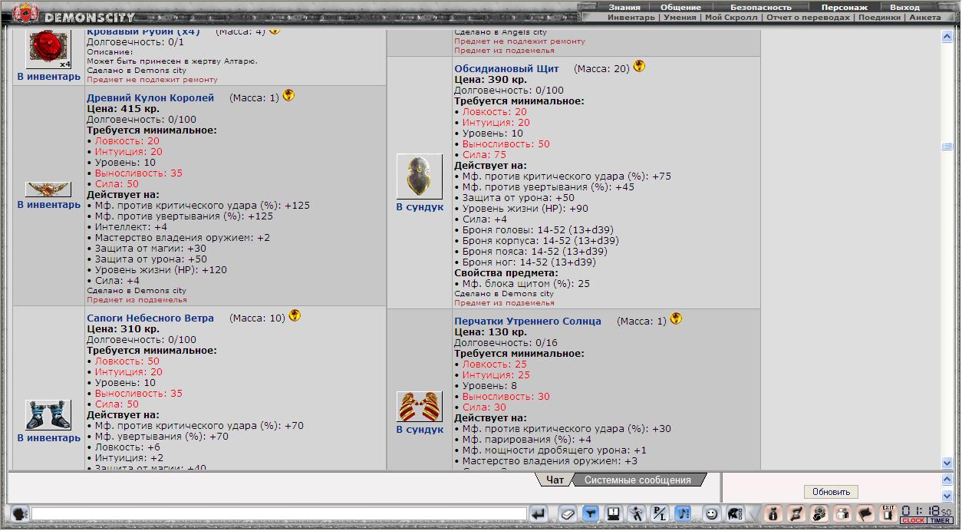
Task: Switch to the Чат tab
Action: [x=555, y=480]
